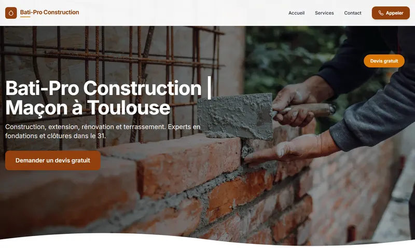Click the Bati-Pro Construction hero title line
This screenshot has height=248, width=415.
[x=103, y=88]
